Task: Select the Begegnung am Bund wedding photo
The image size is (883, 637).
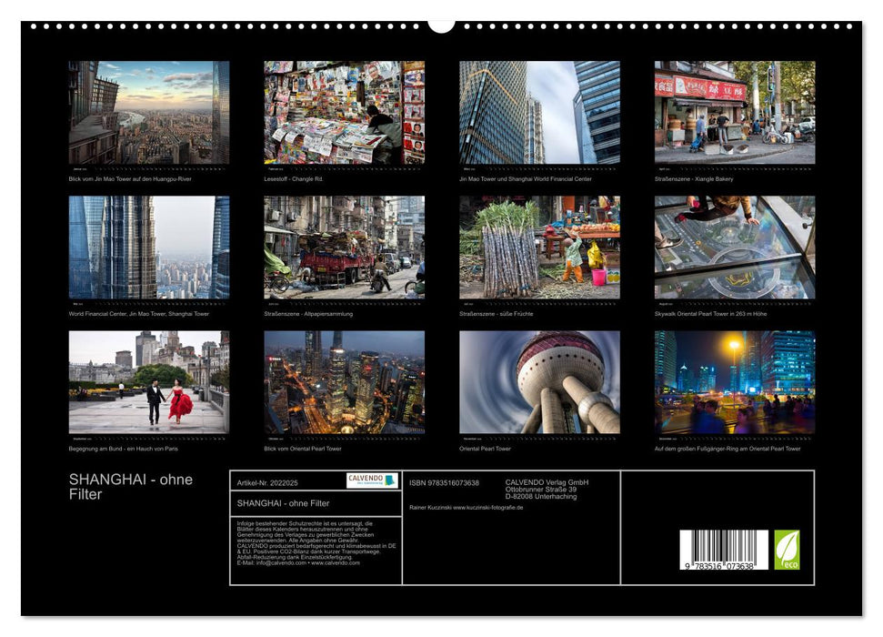Action: point(144,386)
